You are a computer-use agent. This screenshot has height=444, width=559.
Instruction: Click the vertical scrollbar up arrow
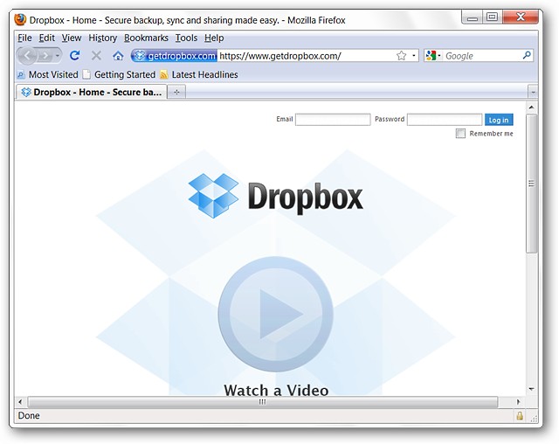pos(531,108)
